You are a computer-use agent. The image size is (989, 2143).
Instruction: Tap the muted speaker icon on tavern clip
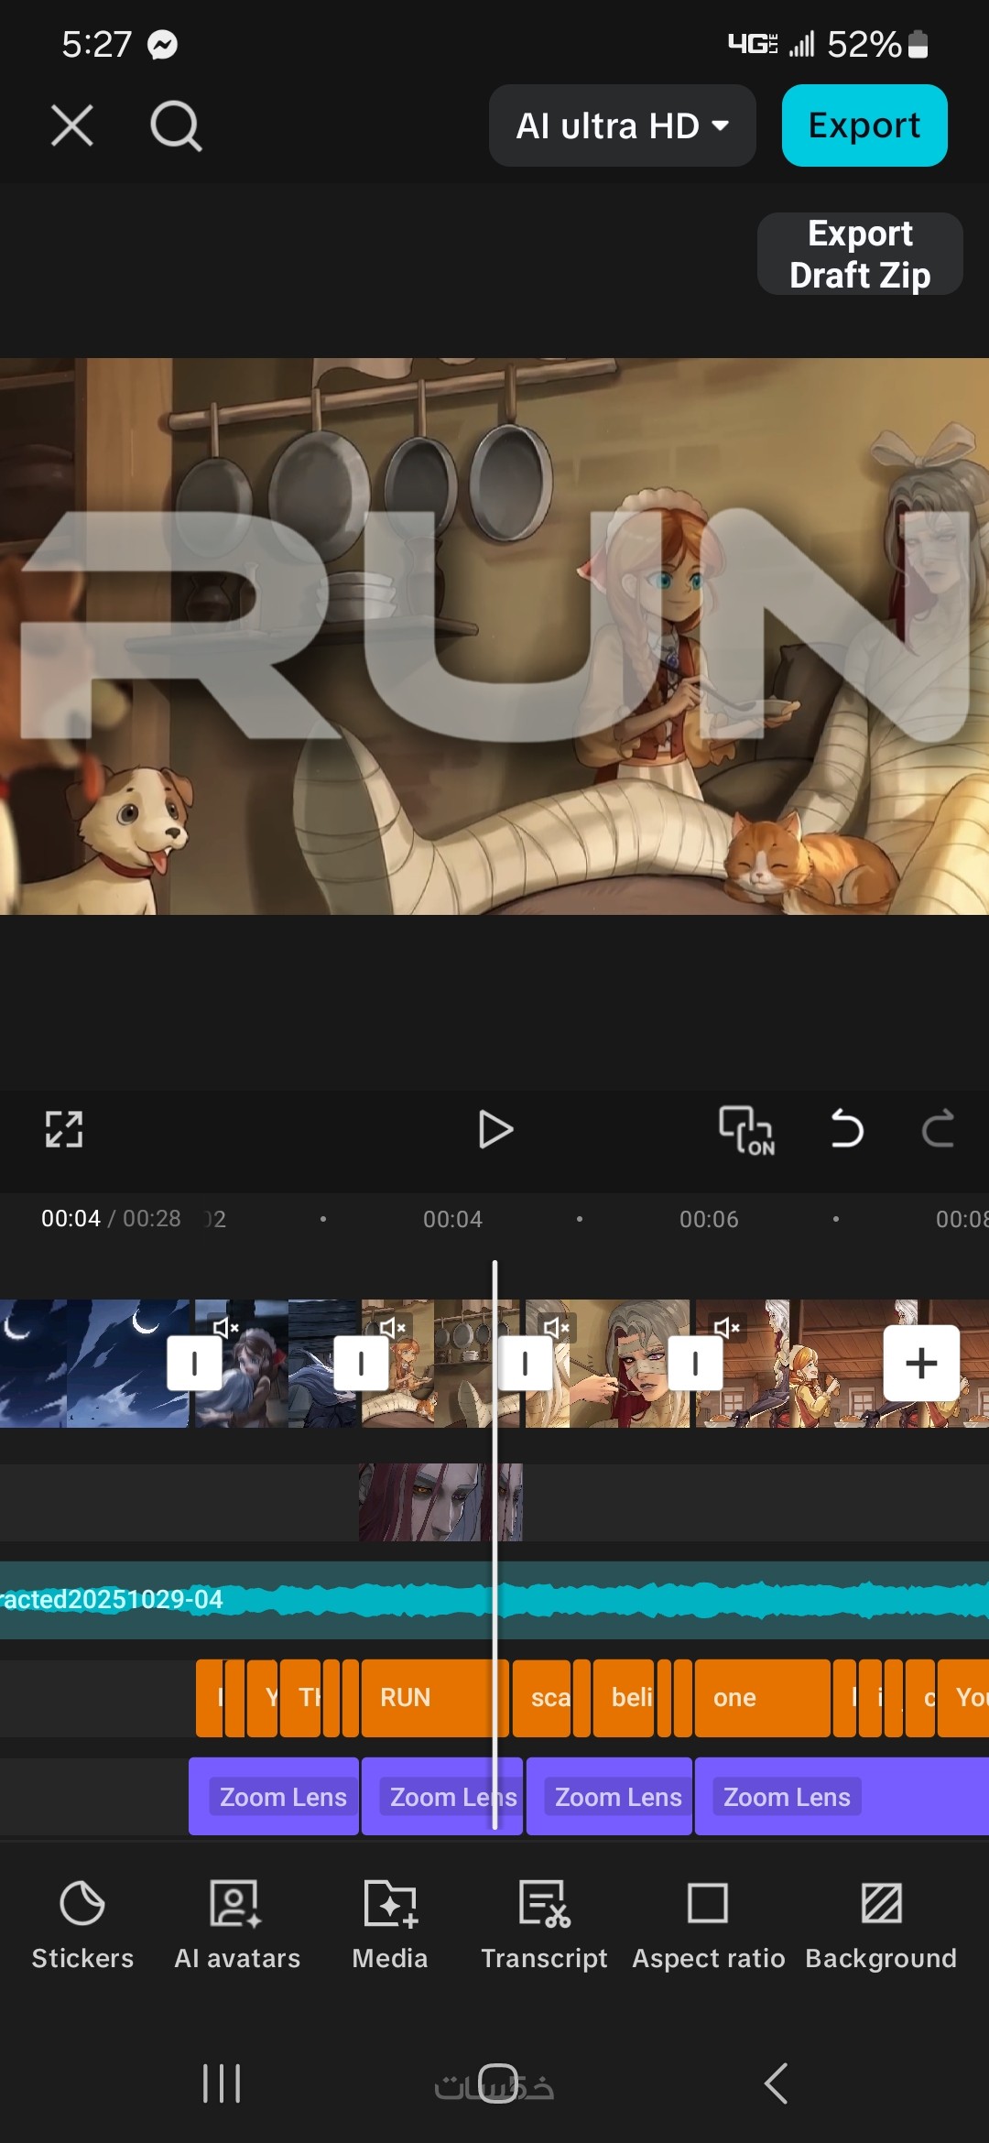pyautogui.click(x=726, y=1327)
